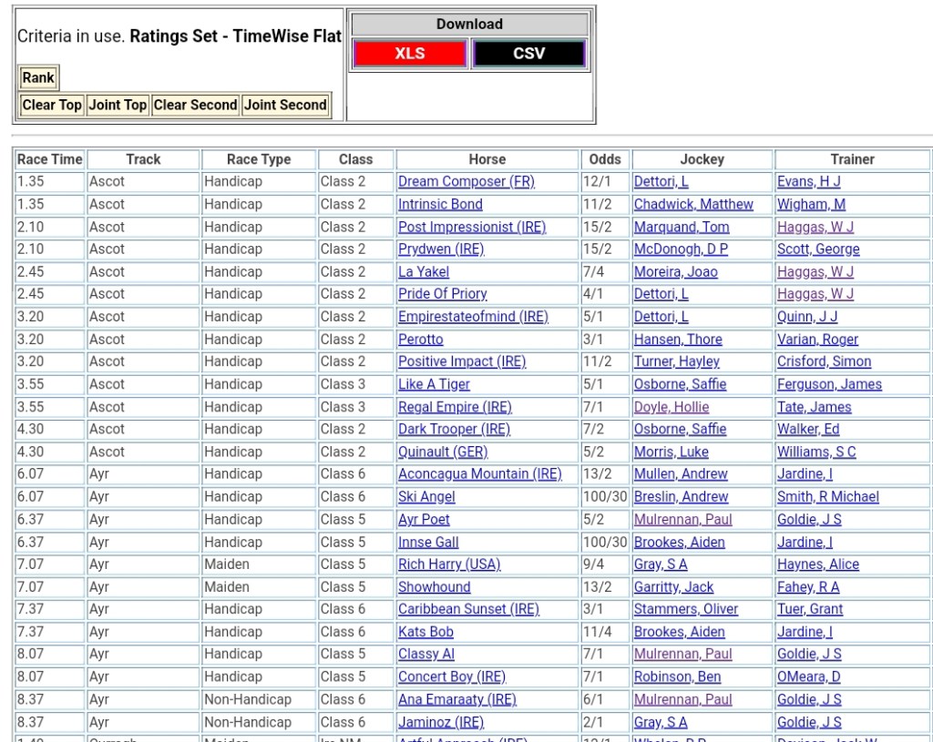
Task: Download ratings as CSV file
Action: pos(528,54)
